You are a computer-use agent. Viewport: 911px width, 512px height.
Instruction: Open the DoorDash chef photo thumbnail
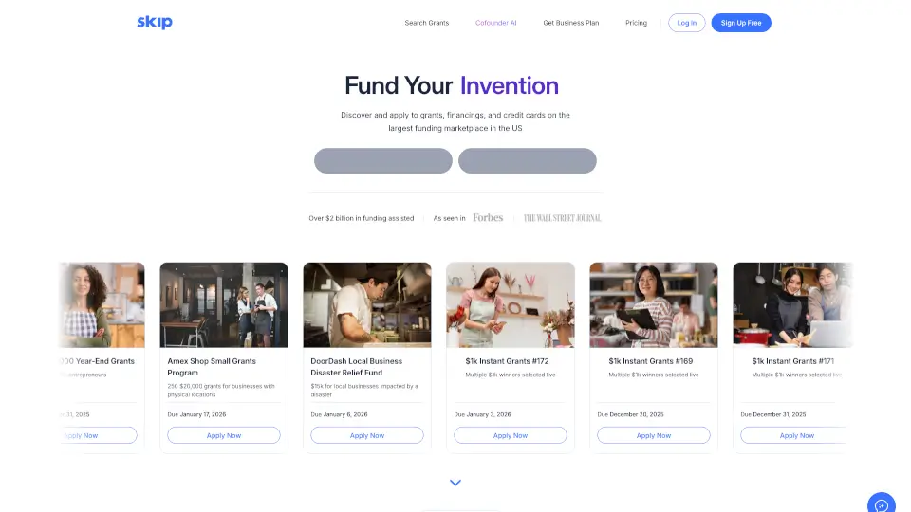click(x=367, y=304)
